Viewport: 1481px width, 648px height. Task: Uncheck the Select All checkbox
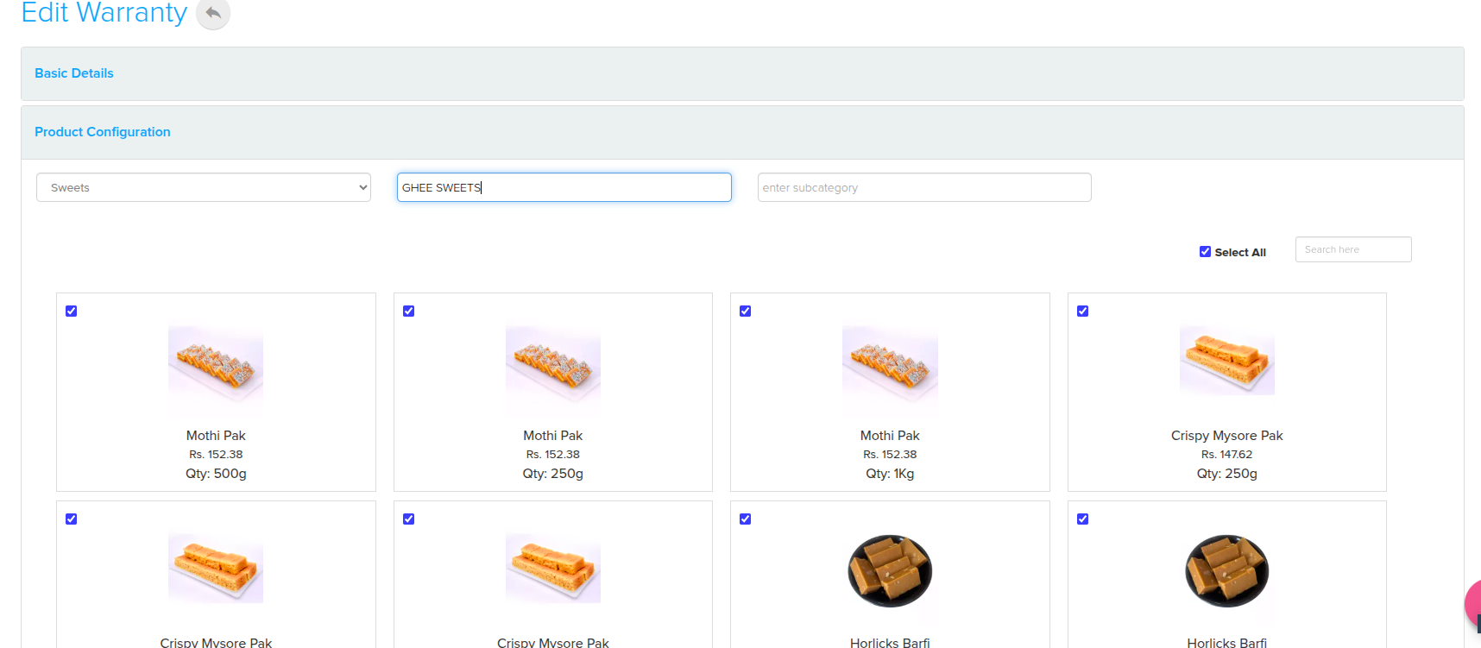pos(1205,252)
